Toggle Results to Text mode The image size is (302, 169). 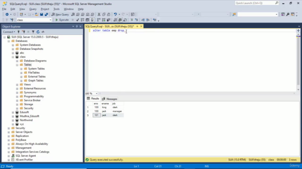115,20
